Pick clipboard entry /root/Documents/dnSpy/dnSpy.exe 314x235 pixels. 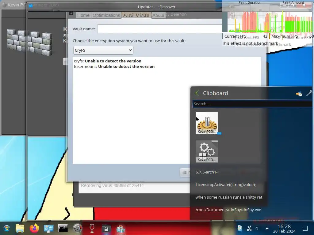coord(228,210)
